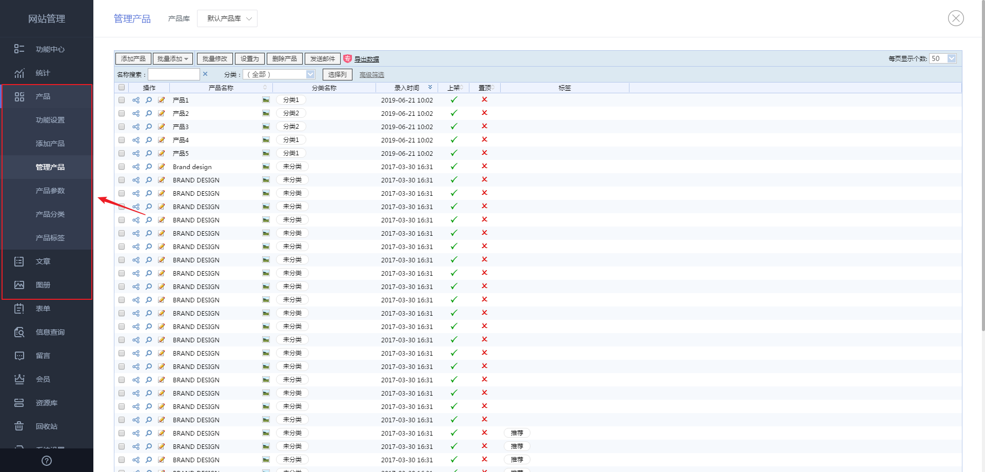This screenshot has width=985, height=472.
Task: Toggle the select-all header checkbox
Action: [122, 87]
